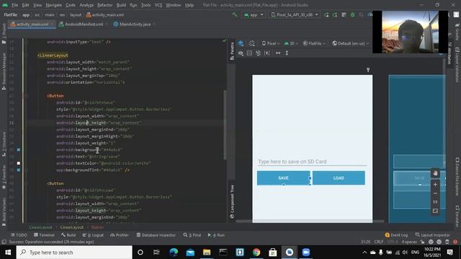This screenshot has height=259, width=461.
Task: Click the LOAD button in design preview
Action: tap(339, 178)
